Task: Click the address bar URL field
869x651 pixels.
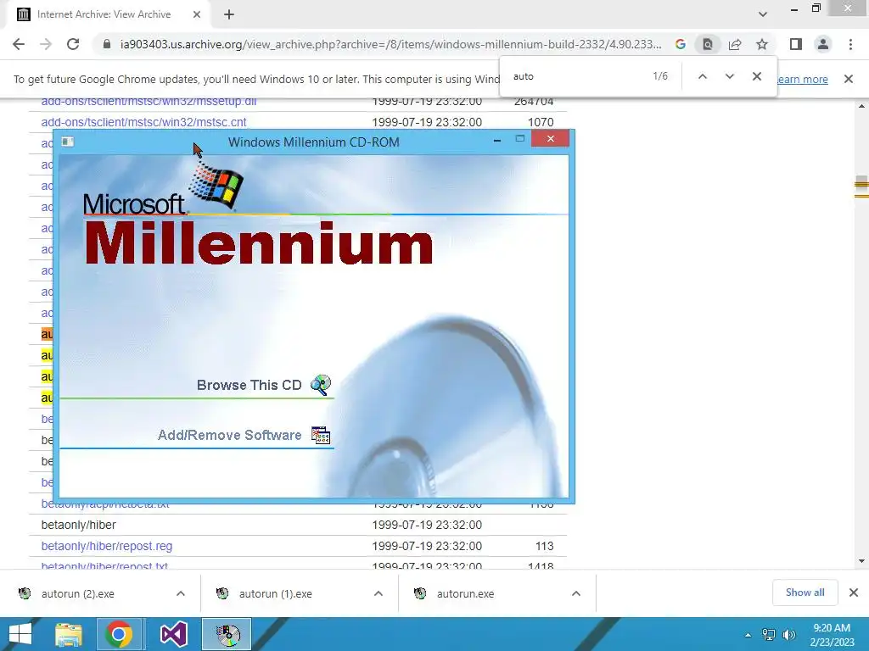Action: 390,44
